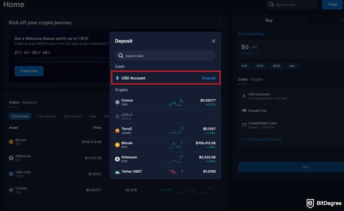Select USD Account payment method in Buy panel

click(291, 96)
